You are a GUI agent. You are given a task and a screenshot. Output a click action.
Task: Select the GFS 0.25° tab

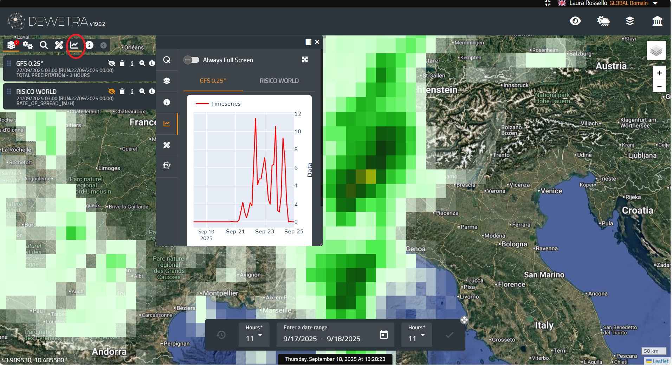pyautogui.click(x=213, y=81)
